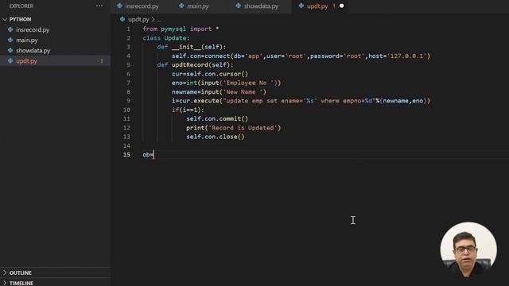This screenshot has width=509, height=286.
Task: Click Python icon on the main.py tab
Action: (x=181, y=6)
